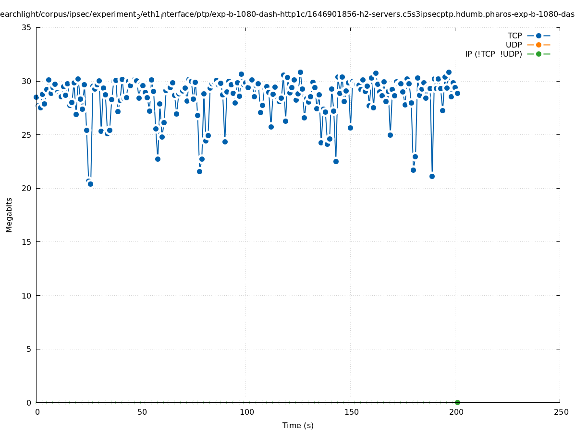
Task: Click the chart title path text
Action: tap(287, 14)
